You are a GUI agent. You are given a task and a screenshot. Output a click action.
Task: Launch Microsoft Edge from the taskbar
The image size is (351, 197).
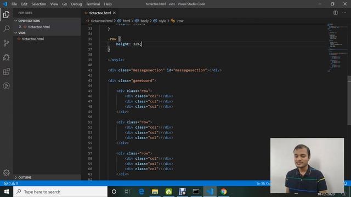[141, 192]
